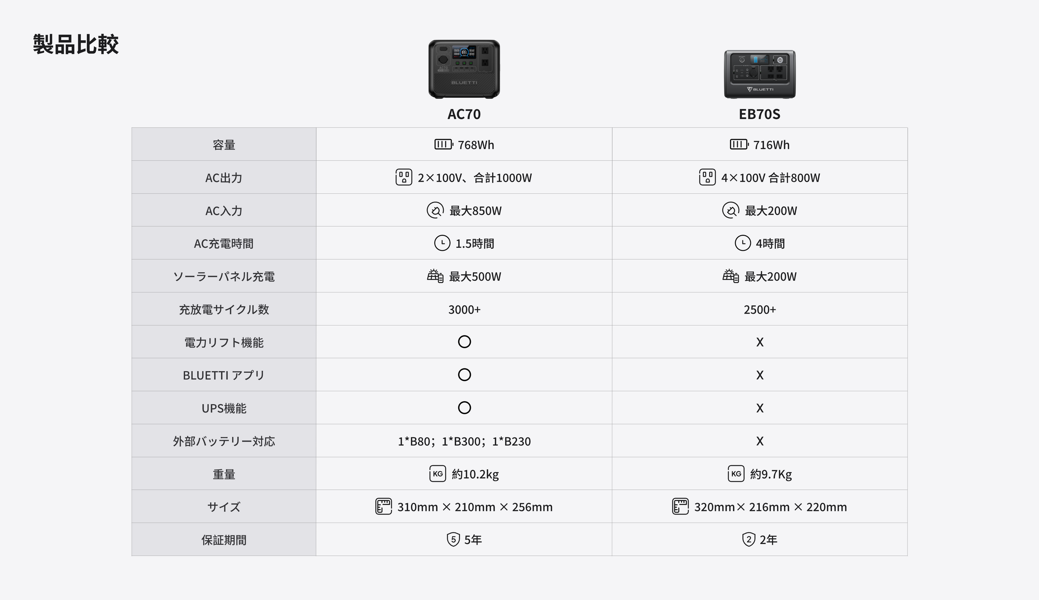Click the AC70 KG weight icon
This screenshot has width=1039, height=600.
click(x=438, y=473)
